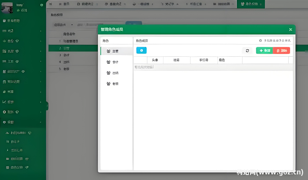This screenshot has width=308, height=180.
Task: Click the red 移除 remove button
Action: tap(281, 50)
